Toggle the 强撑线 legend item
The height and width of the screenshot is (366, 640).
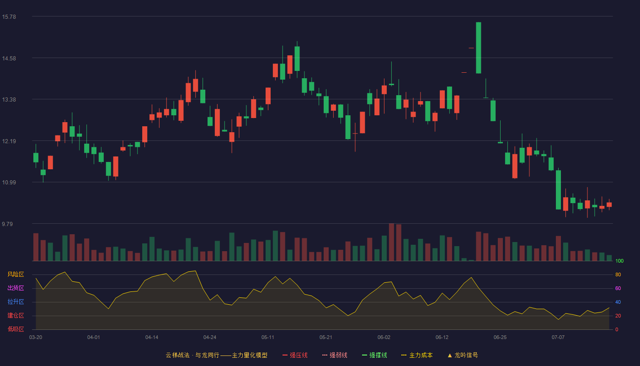[x=374, y=355]
